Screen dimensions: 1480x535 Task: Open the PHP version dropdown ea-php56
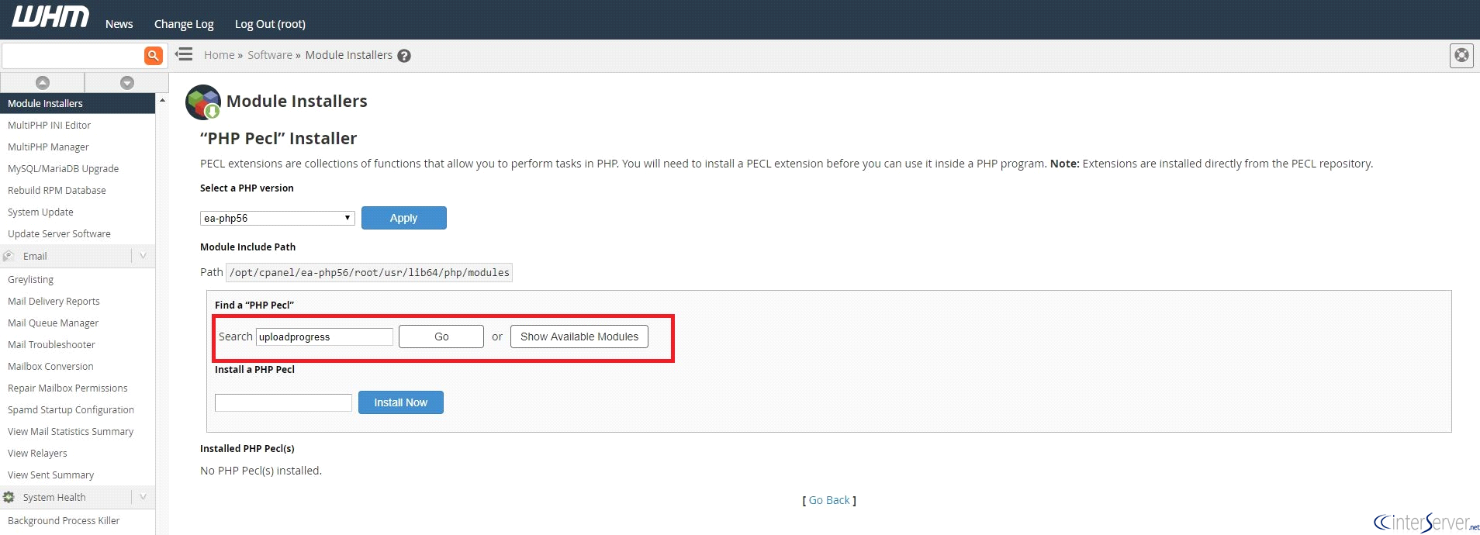pyautogui.click(x=278, y=219)
